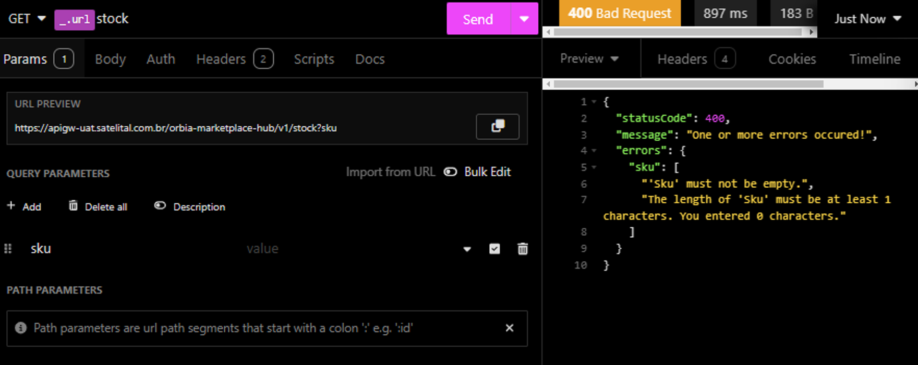Expand the sku value type dropdown
918x365 pixels.
(467, 249)
